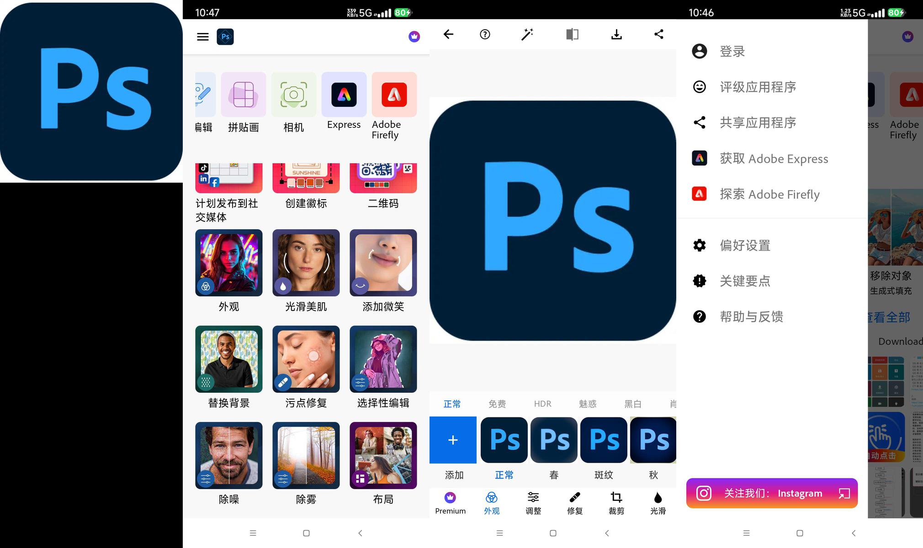Open the Adobe Express app tile
Screen dimensions: 923x548
point(344,101)
